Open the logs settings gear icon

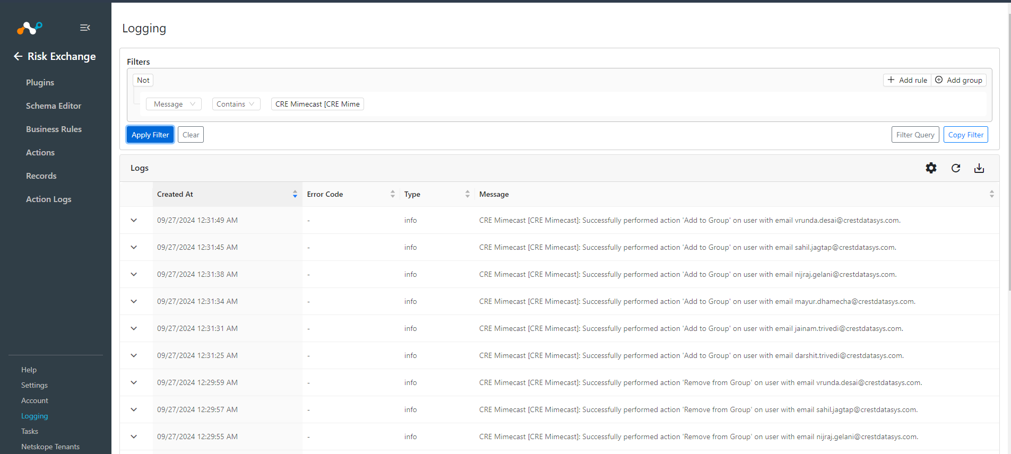point(931,168)
